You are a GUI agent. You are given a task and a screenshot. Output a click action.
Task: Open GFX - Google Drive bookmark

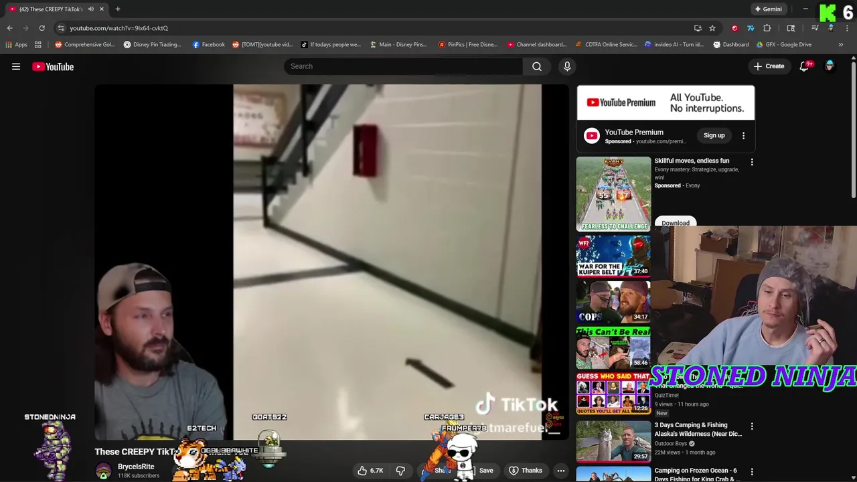783,45
